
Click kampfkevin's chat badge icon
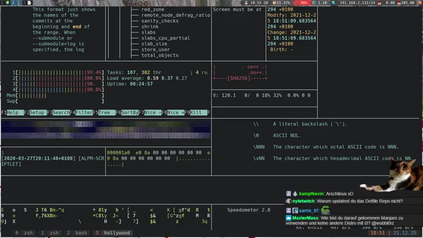click(289, 193)
